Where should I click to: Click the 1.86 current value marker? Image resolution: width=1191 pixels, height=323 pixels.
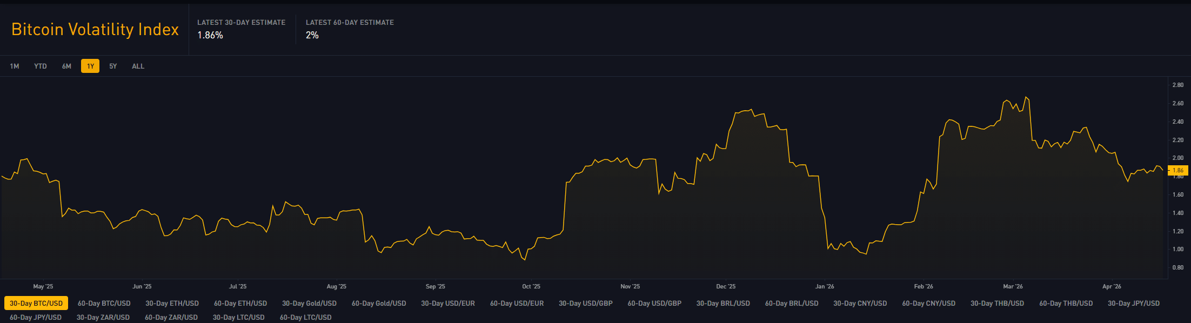point(1178,170)
